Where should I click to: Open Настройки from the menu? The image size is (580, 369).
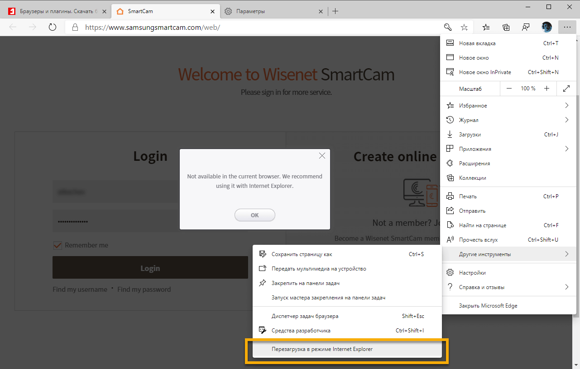click(508, 273)
